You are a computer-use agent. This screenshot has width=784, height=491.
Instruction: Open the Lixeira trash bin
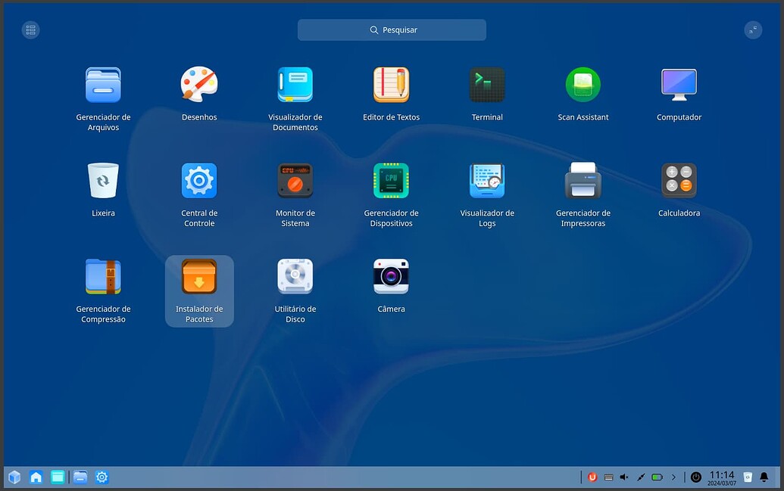pyautogui.click(x=102, y=180)
